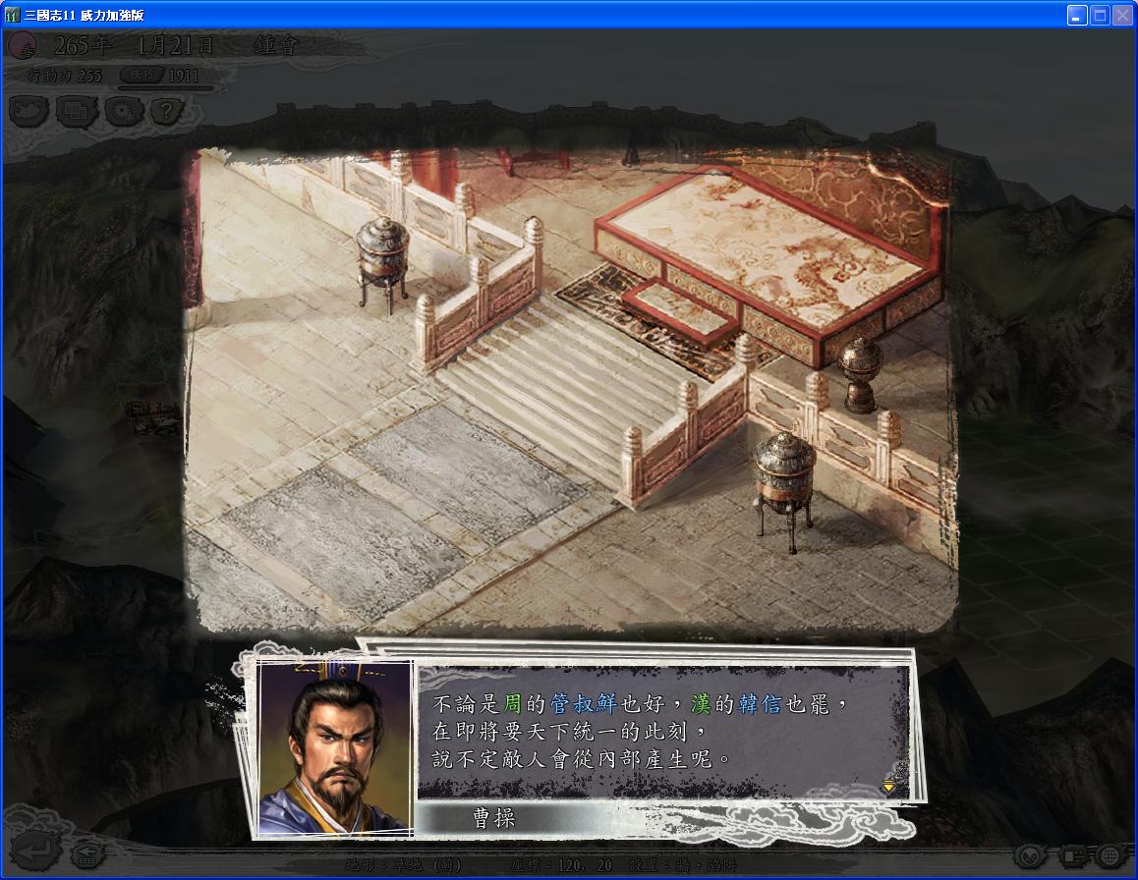The width and height of the screenshot is (1138, 880).
Task: Click the highlighted name 管叔鮮 in dialogue
Action: pos(583,704)
